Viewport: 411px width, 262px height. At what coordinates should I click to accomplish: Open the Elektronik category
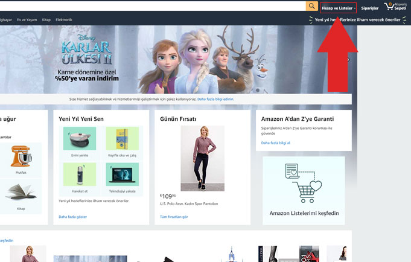[x=64, y=20]
